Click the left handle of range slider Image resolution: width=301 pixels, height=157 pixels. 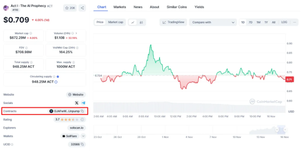tap(277, 130)
